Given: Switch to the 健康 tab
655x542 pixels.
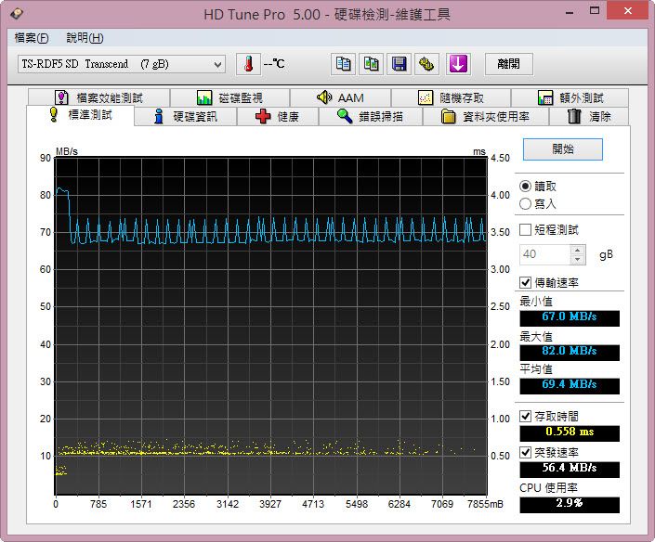Looking at the screenshot, I should point(278,116).
